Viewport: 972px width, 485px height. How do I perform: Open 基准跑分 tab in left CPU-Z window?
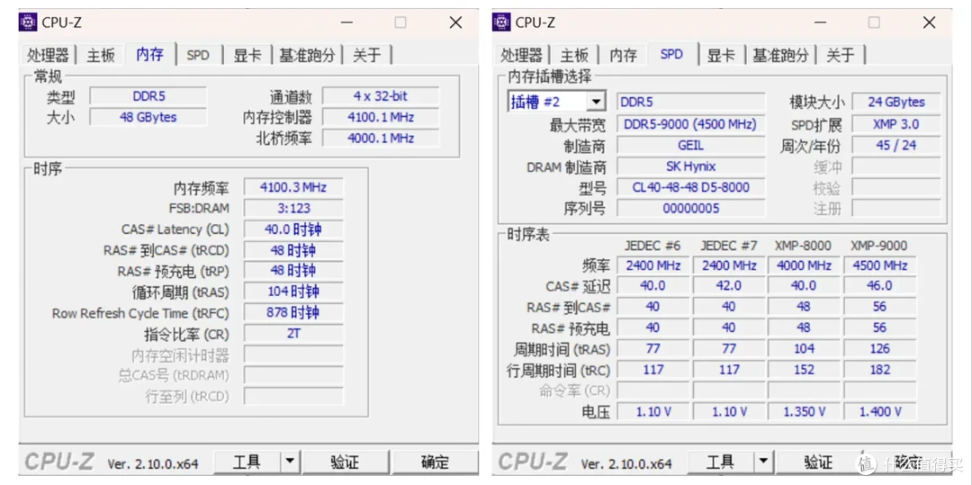click(x=307, y=55)
